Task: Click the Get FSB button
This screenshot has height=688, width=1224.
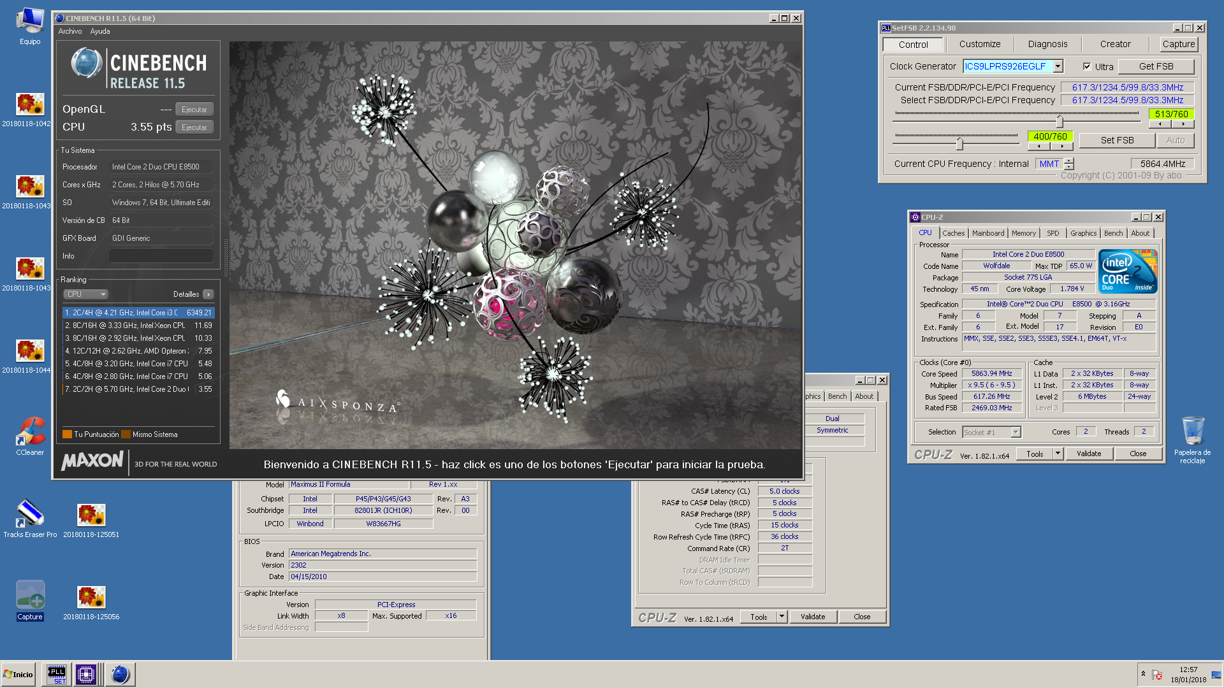Action: pyautogui.click(x=1156, y=66)
